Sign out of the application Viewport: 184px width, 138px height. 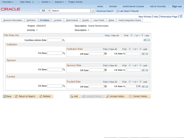tap(177, 6)
